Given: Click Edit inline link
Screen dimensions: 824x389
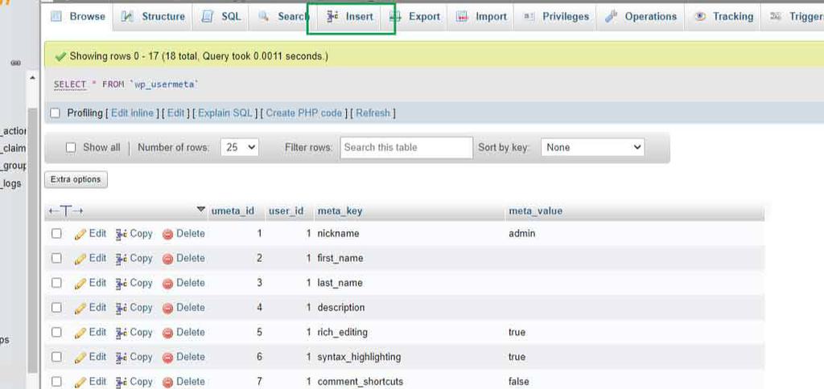Looking at the screenshot, I should [x=133, y=113].
